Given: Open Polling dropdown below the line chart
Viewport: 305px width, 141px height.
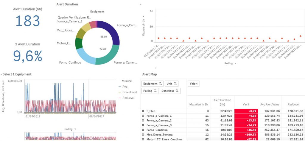Looking at the screenshot, I should 71,129.
